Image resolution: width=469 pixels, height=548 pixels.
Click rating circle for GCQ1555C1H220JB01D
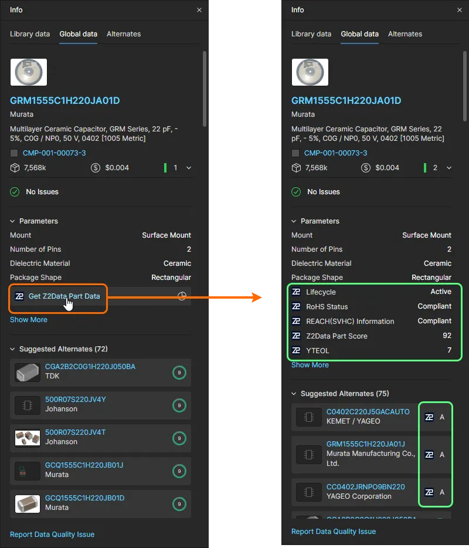pos(179,504)
